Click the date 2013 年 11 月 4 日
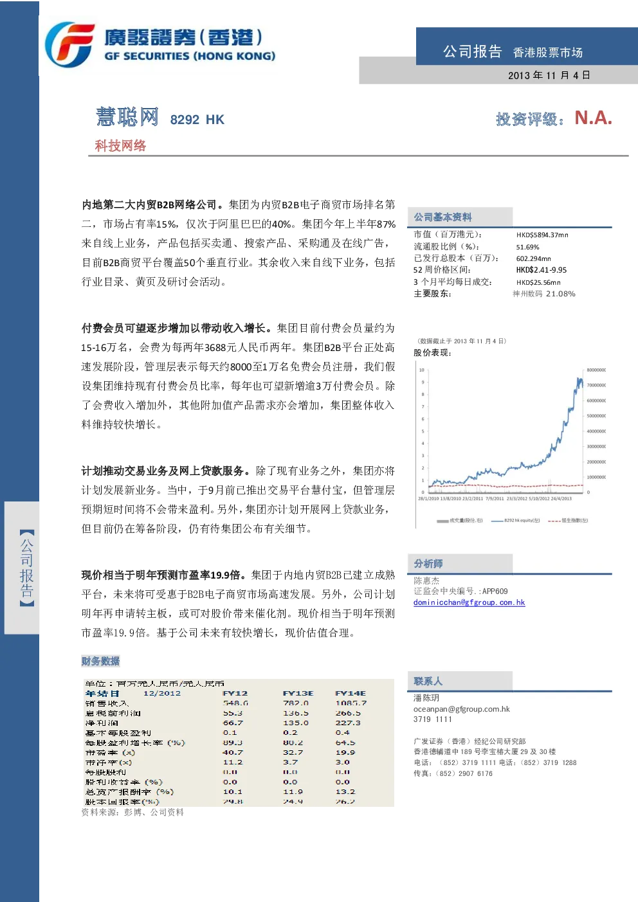The width and height of the screenshot is (638, 902). pyautogui.click(x=549, y=75)
